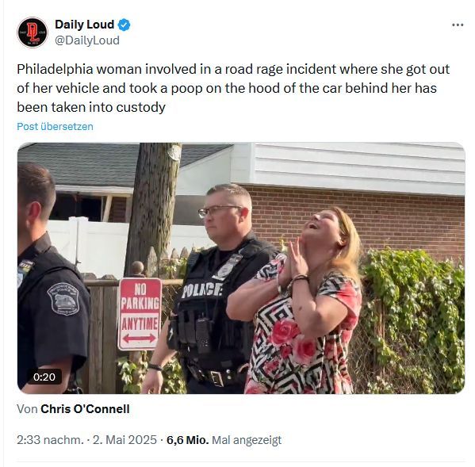View the 6,6 Mio. view count
Screen dimensions: 475x467
coord(187,440)
